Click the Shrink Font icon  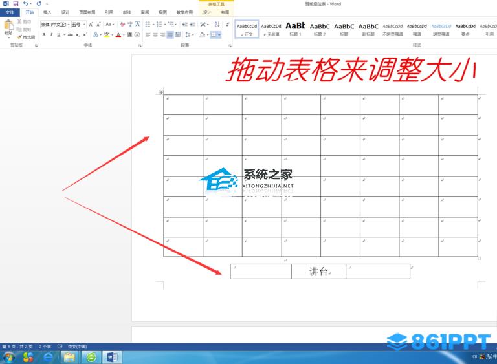pyautogui.click(x=98, y=25)
